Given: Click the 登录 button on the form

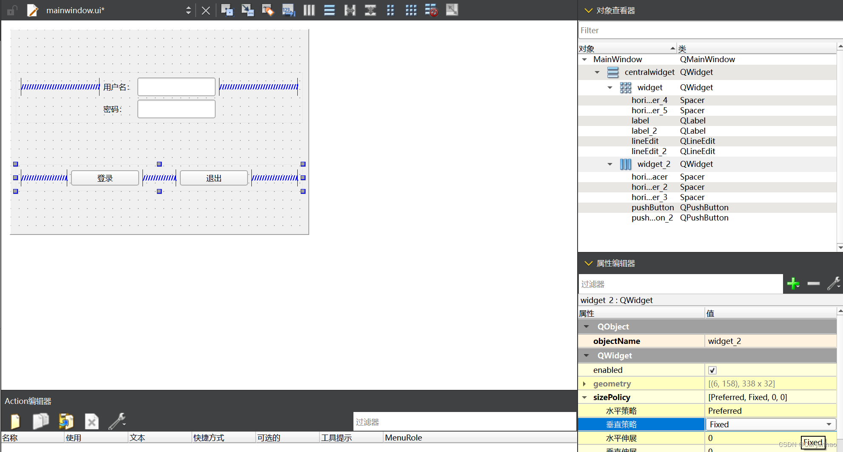Looking at the screenshot, I should point(105,178).
